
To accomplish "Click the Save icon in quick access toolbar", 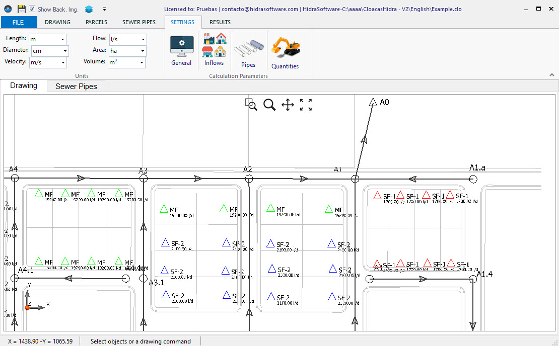I will point(20,9).
